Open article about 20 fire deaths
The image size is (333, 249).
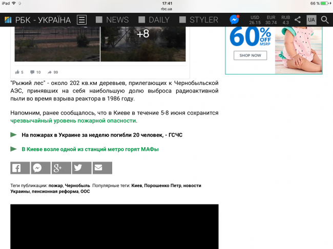[101, 135]
